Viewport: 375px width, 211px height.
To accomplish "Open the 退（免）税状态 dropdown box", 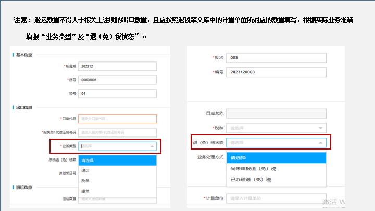I will (x=276, y=143).
